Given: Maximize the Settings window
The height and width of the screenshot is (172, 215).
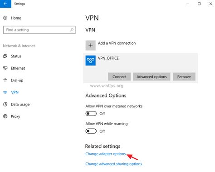Looking at the screenshot, I should coord(199,4).
